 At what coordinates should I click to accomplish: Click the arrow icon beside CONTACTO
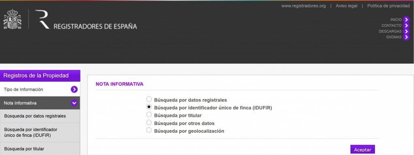(x=406, y=25)
